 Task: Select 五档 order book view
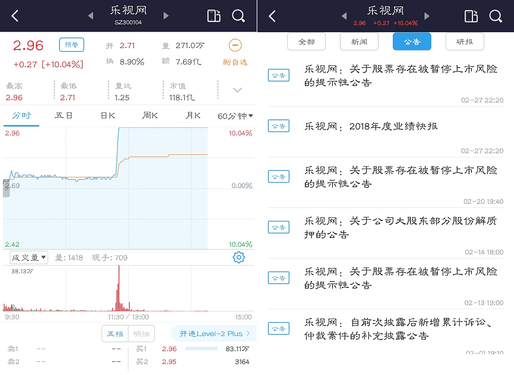click(x=115, y=334)
